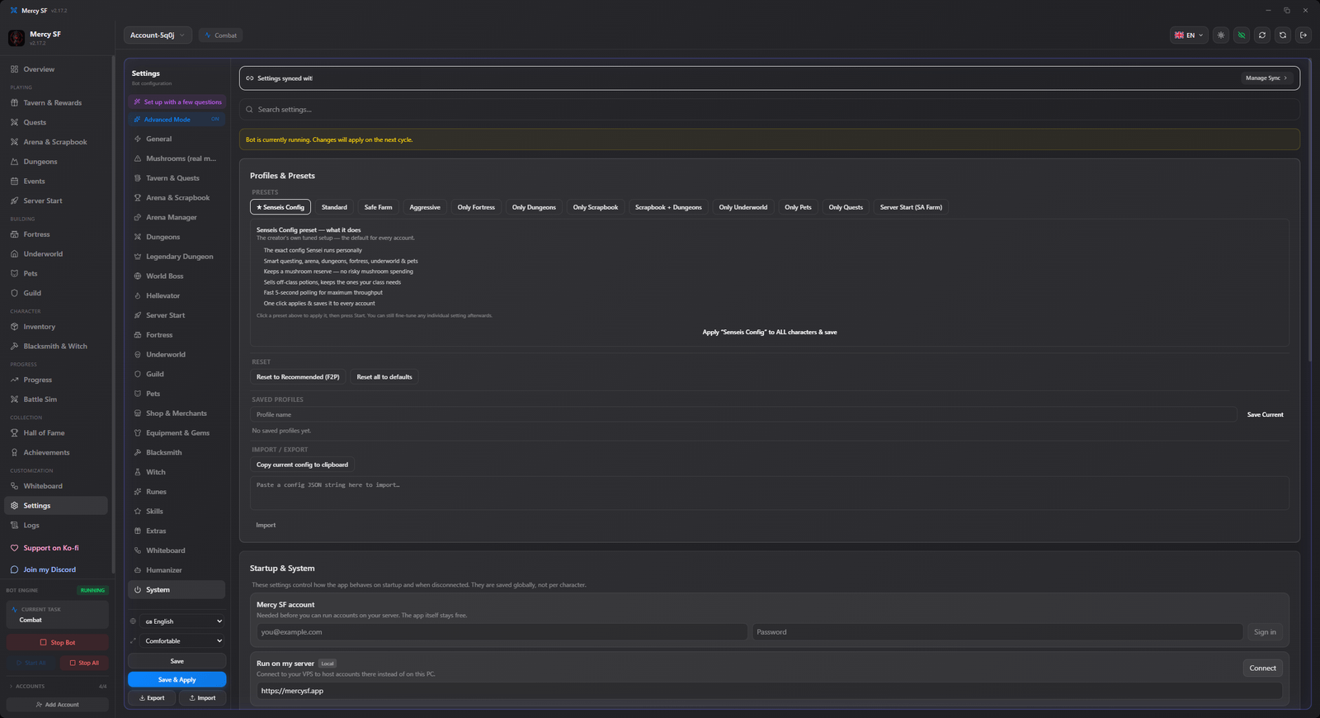Click the Progress trend-line icon
The height and width of the screenshot is (718, 1320).
point(14,380)
